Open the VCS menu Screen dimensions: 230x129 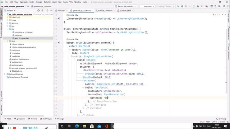[x=71, y=2]
